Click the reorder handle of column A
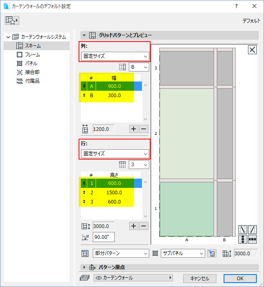264x287 pixels. (84, 86)
